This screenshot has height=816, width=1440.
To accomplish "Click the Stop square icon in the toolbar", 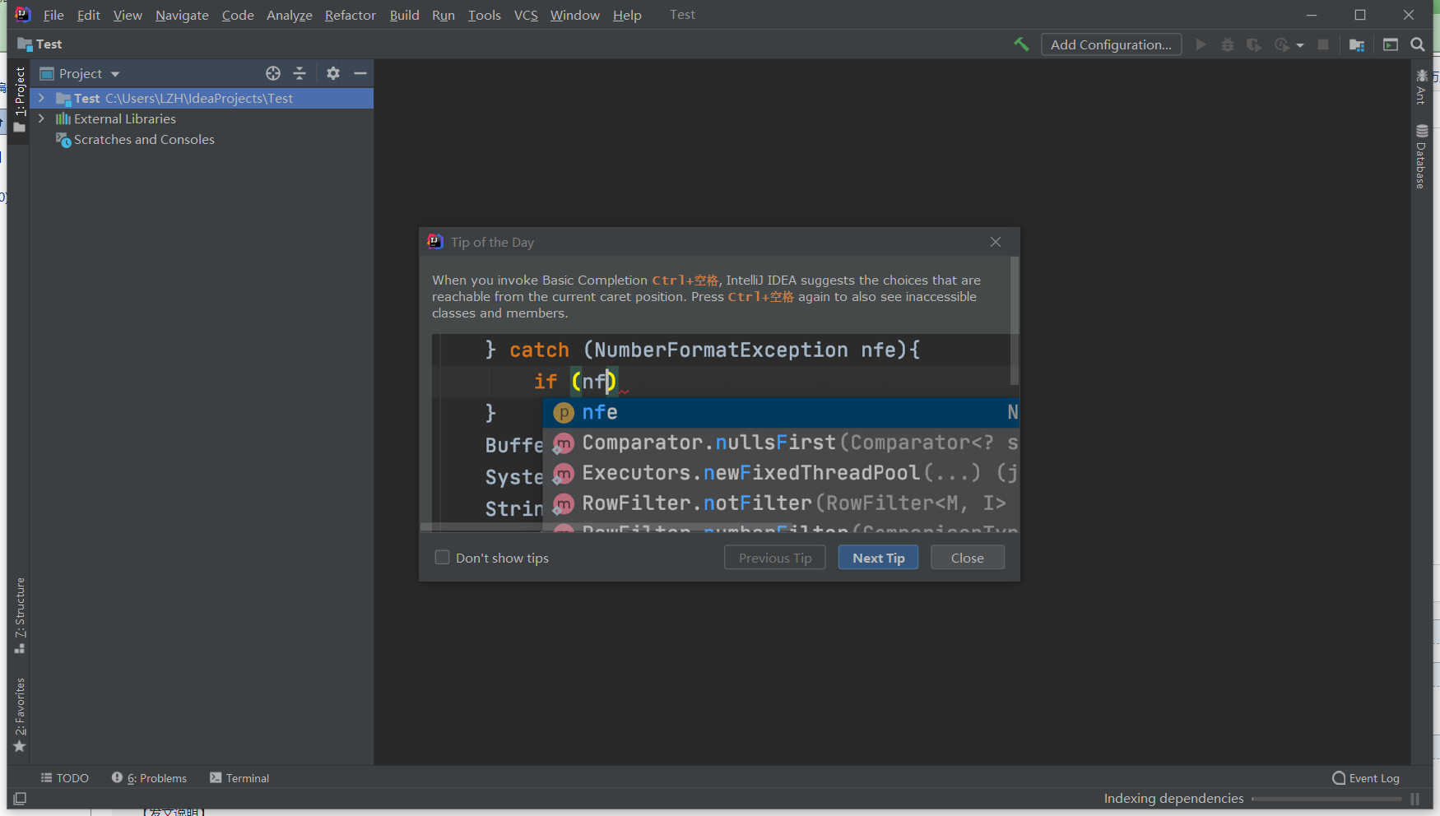I will pos(1323,44).
